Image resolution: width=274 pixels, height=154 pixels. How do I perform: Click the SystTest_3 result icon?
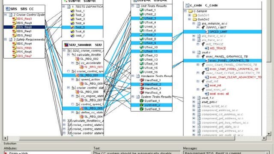142,109
